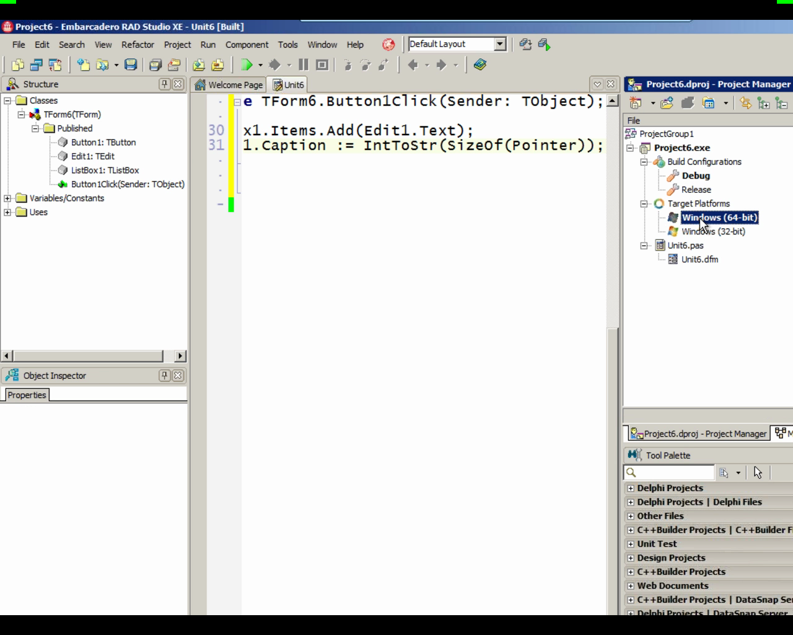The height and width of the screenshot is (635, 793).
Task: Open the Run button dropdown arrow
Action: [x=260, y=65]
